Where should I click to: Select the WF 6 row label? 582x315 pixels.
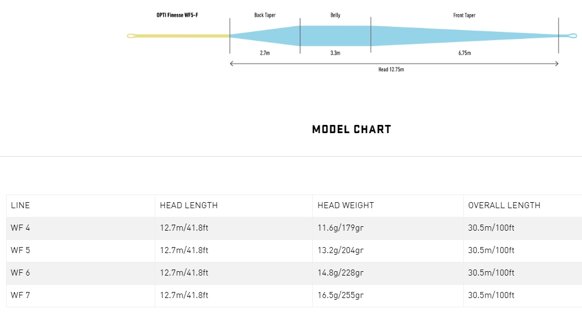pos(20,273)
